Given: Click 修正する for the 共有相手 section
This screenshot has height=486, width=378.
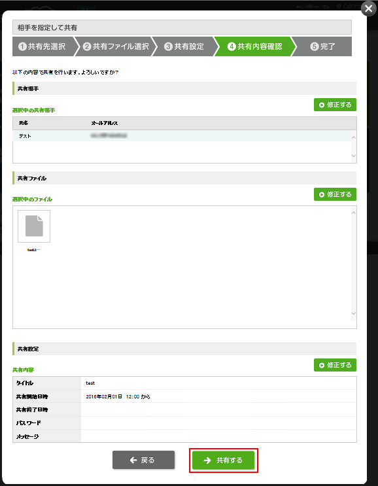Looking at the screenshot, I should (x=335, y=105).
